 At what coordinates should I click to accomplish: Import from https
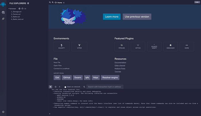tap(96, 78)
